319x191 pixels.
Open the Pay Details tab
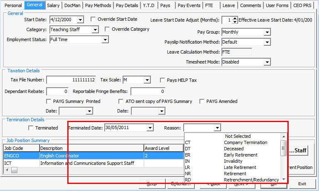tap(127, 5)
